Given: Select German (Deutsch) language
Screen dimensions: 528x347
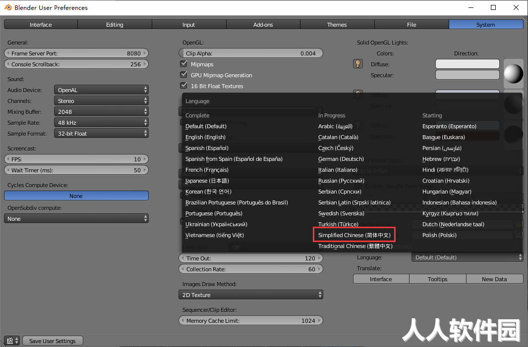Looking at the screenshot, I should [x=341, y=159].
